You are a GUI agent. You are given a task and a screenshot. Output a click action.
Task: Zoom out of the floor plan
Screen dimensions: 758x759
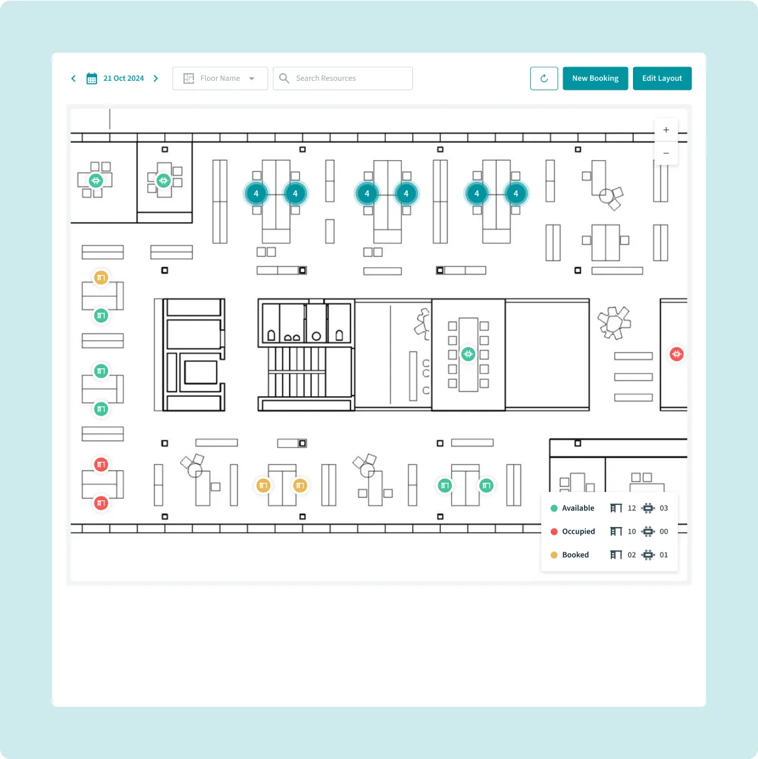click(666, 153)
